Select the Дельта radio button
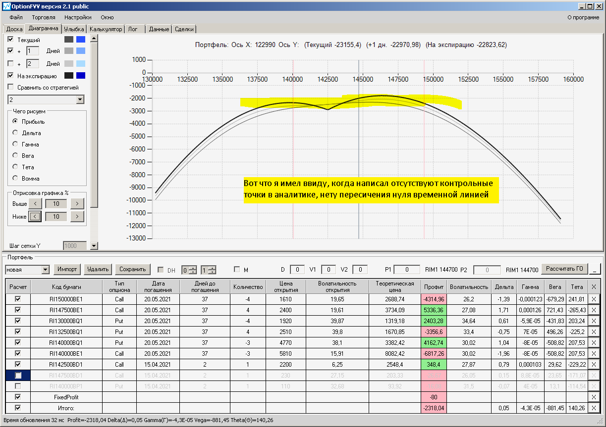The image size is (606, 427). point(15,133)
